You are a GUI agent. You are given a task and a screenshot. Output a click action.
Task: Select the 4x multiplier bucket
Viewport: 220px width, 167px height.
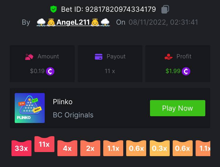[67, 148]
